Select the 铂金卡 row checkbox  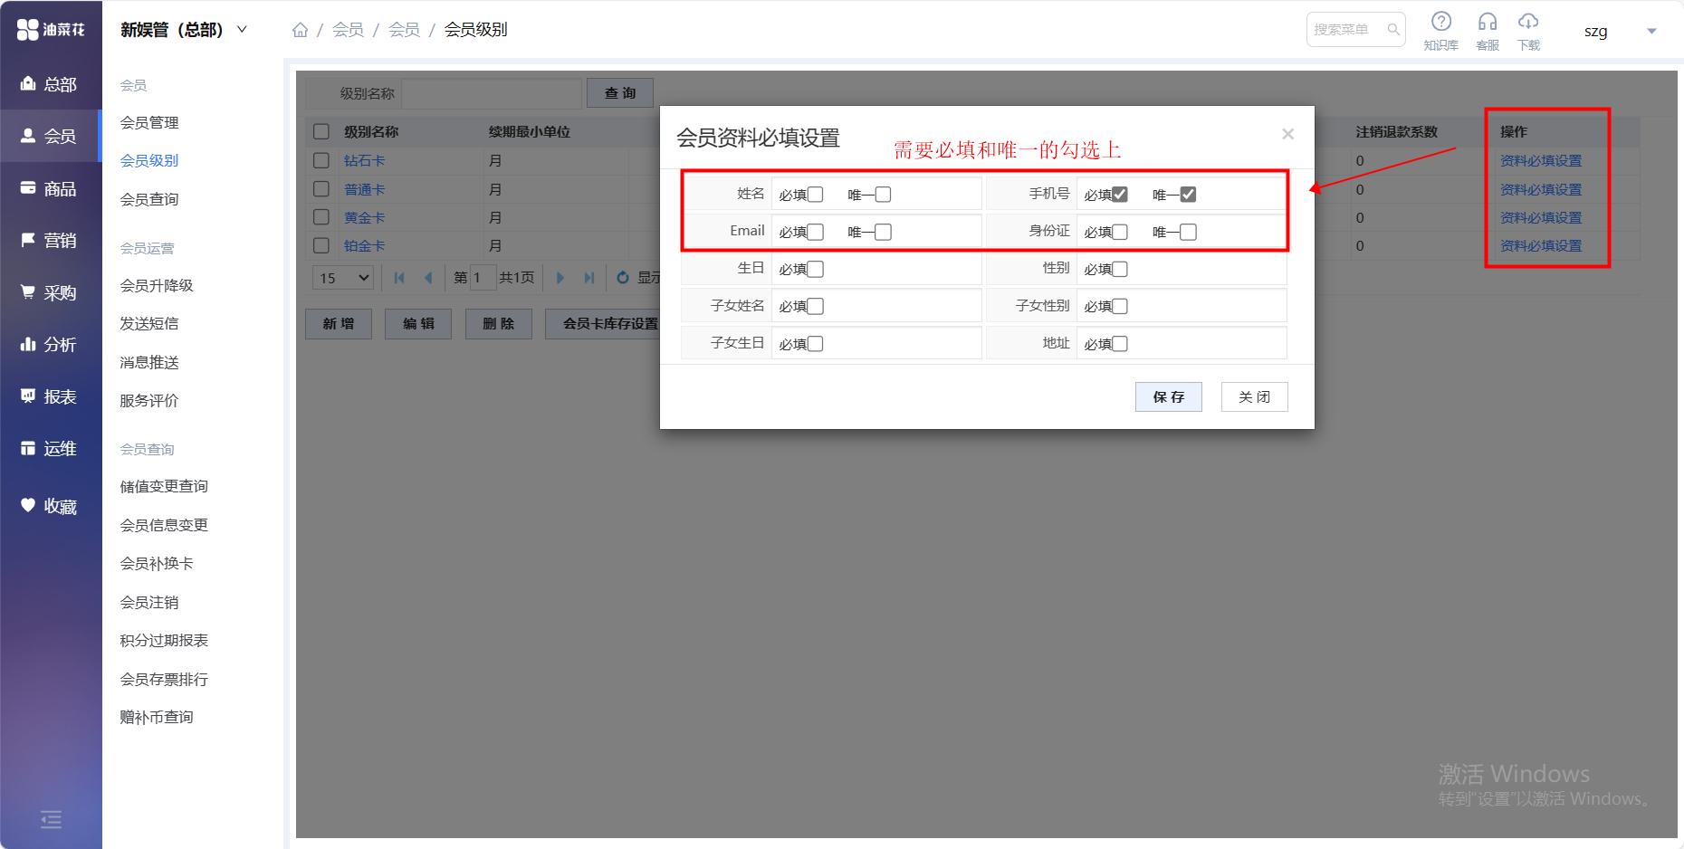(x=321, y=245)
